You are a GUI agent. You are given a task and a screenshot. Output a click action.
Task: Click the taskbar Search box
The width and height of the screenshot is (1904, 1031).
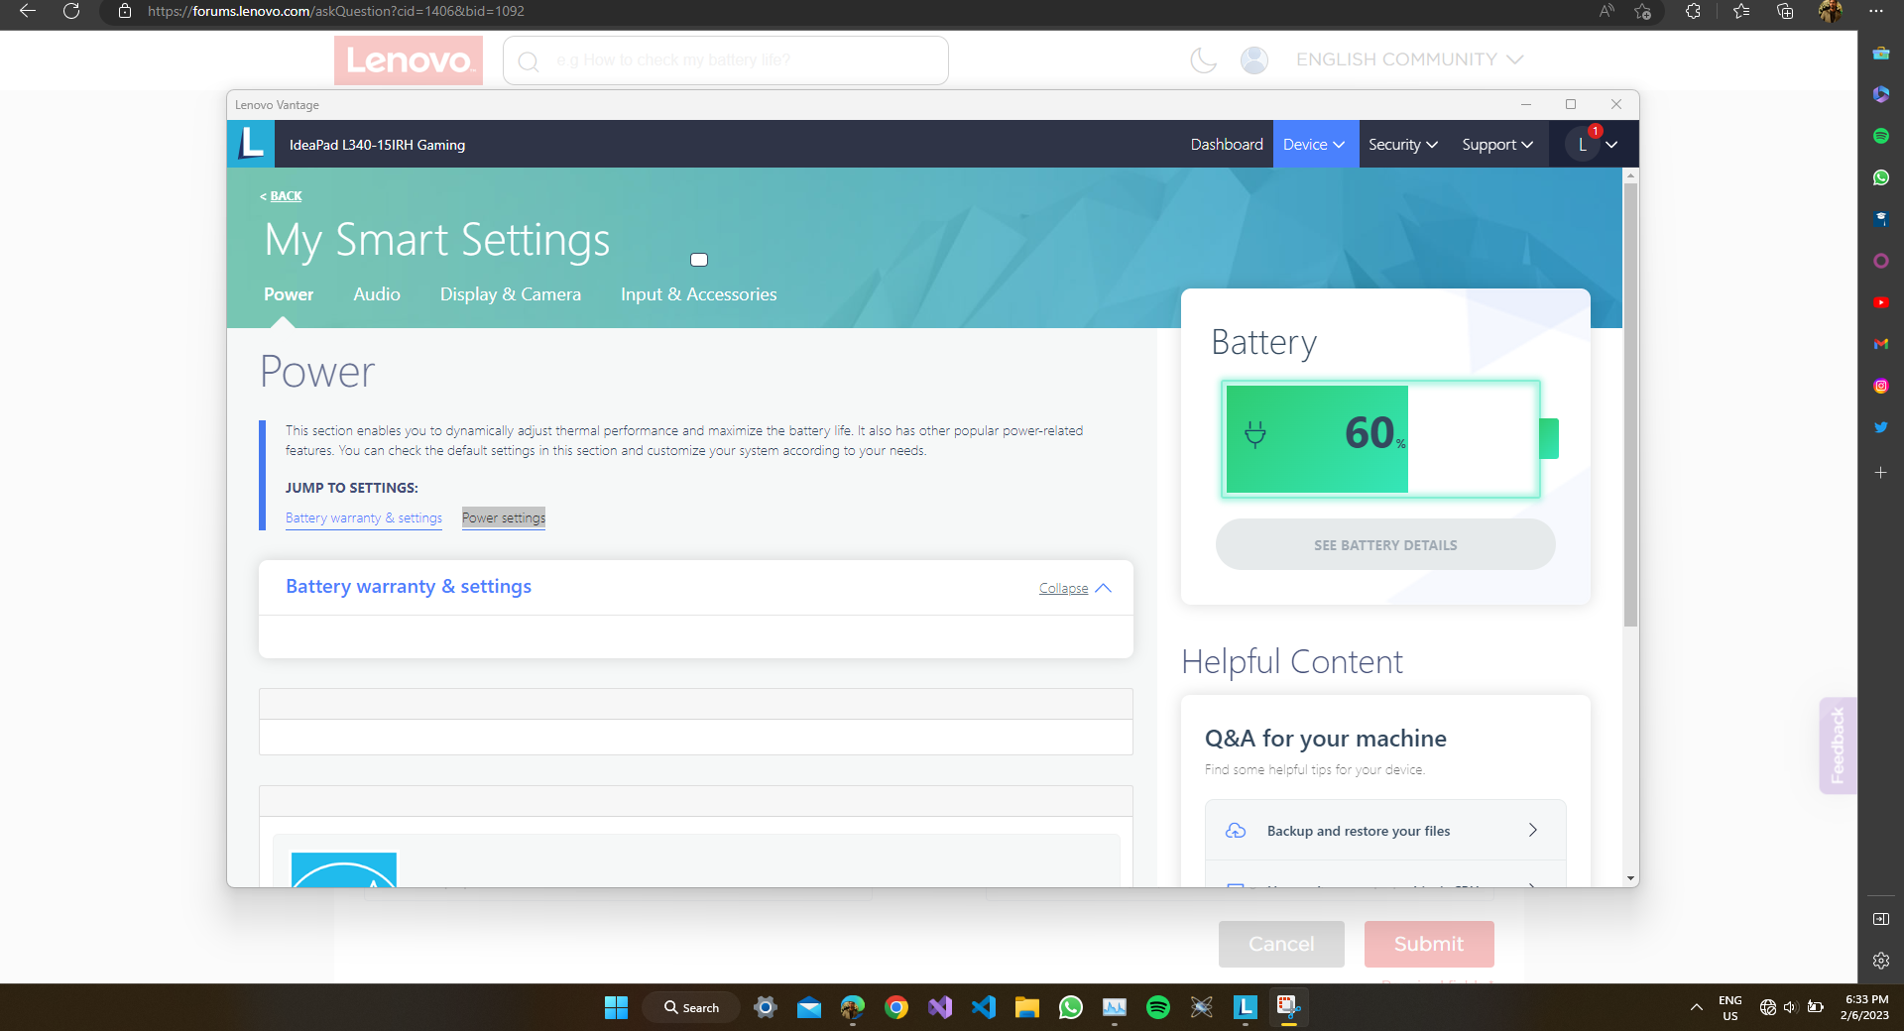(691, 1007)
